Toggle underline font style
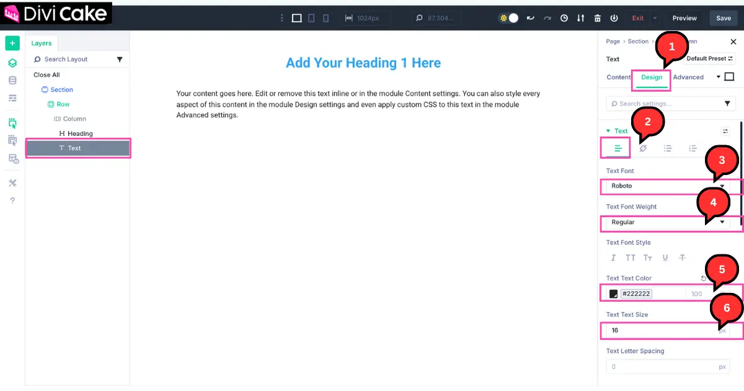 (665, 258)
